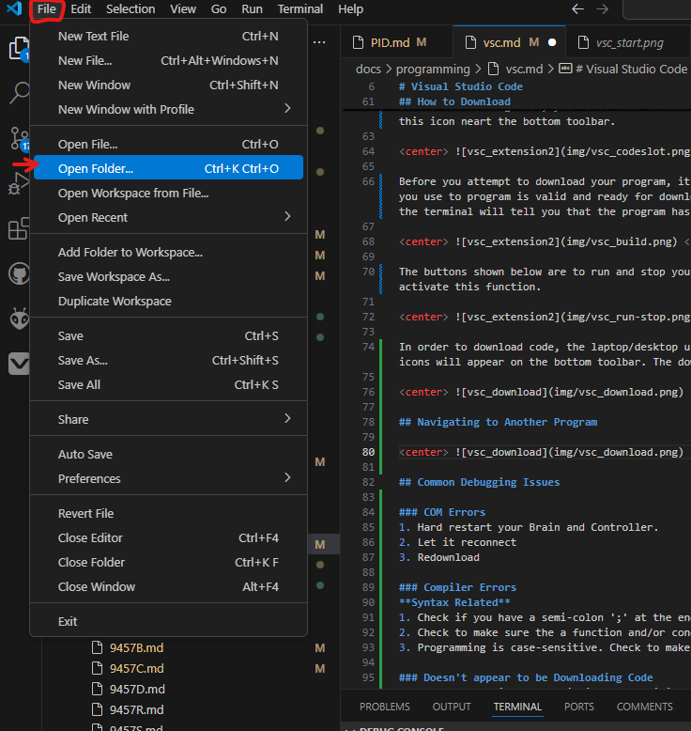Choose Open Workspace from File...
This screenshot has height=731, width=691.
coord(168,193)
